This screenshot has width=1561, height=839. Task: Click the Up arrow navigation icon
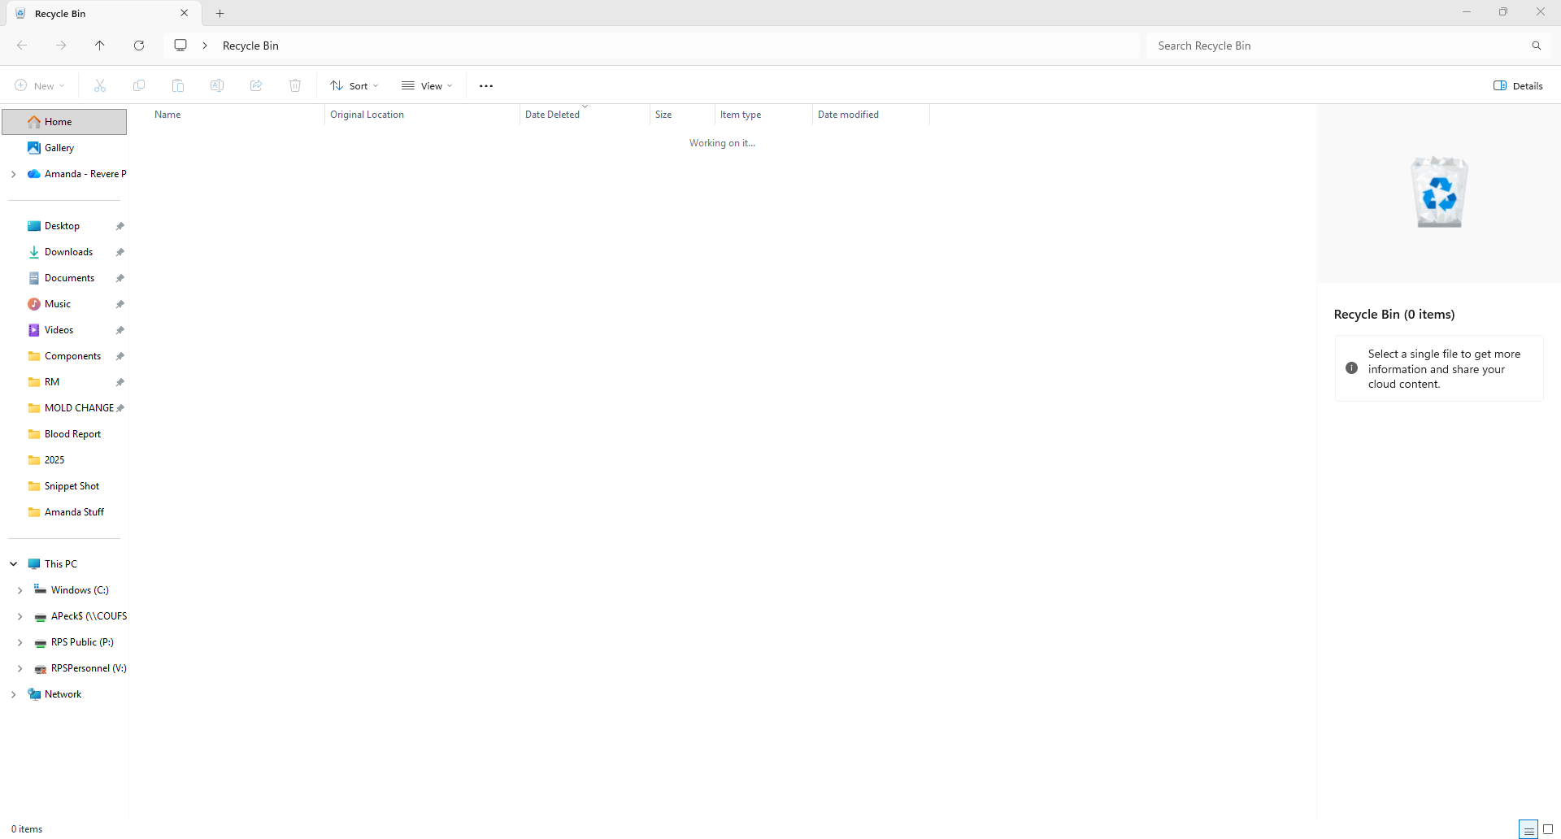(100, 46)
